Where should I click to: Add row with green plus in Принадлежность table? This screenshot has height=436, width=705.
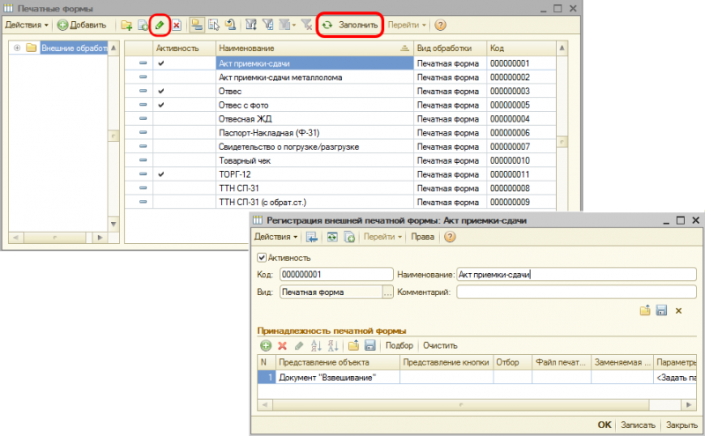coord(266,345)
